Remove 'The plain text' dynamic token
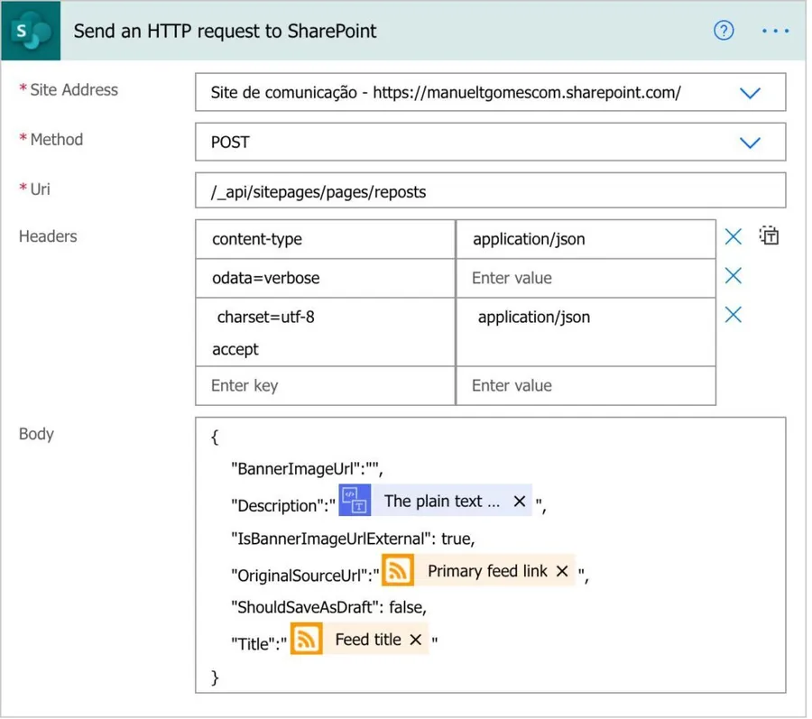Screen dimensions: 812x719 click(x=520, y=502)
